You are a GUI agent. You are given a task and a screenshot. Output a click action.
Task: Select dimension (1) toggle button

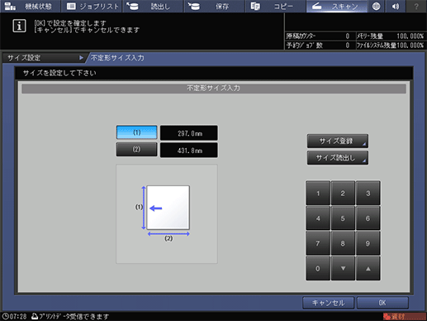tap(136, 132)
